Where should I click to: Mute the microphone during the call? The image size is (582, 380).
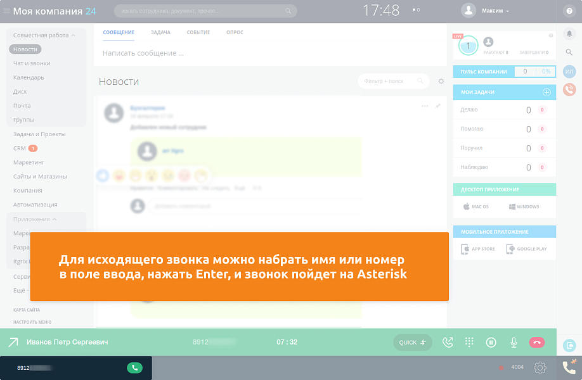514,342
